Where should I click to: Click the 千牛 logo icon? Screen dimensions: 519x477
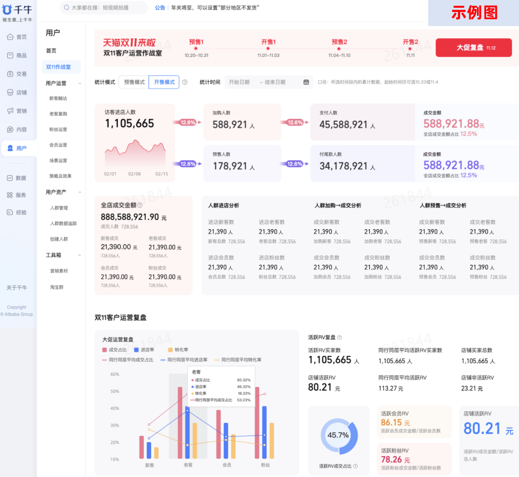pos(7,10)
